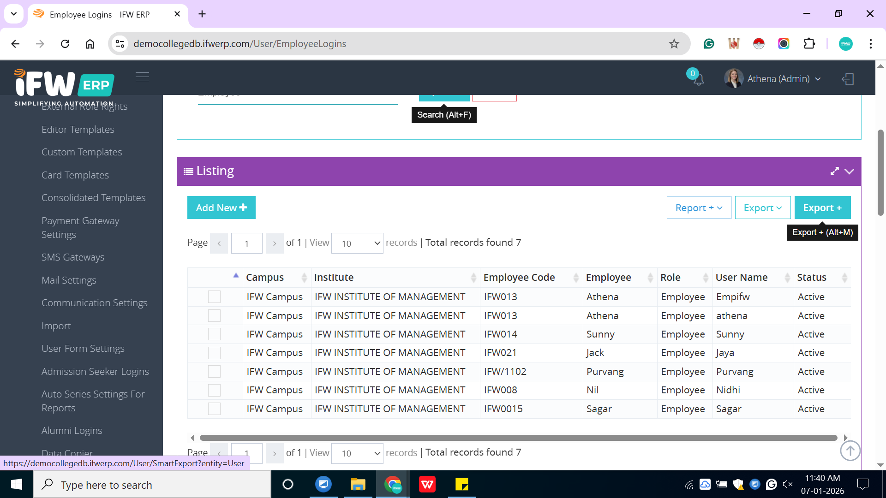Open WPS Office from taskbar
The width and height of the screenshot is (886, 498).
point(427,485)
